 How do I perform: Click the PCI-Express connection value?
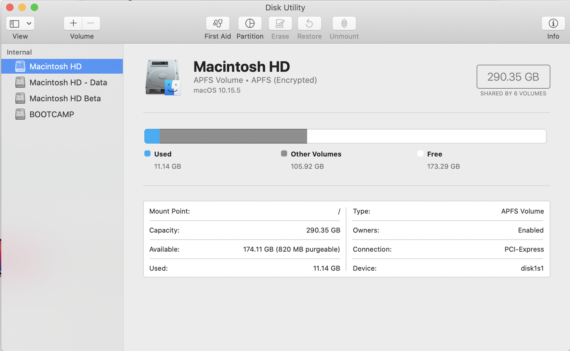coord(524,249)
